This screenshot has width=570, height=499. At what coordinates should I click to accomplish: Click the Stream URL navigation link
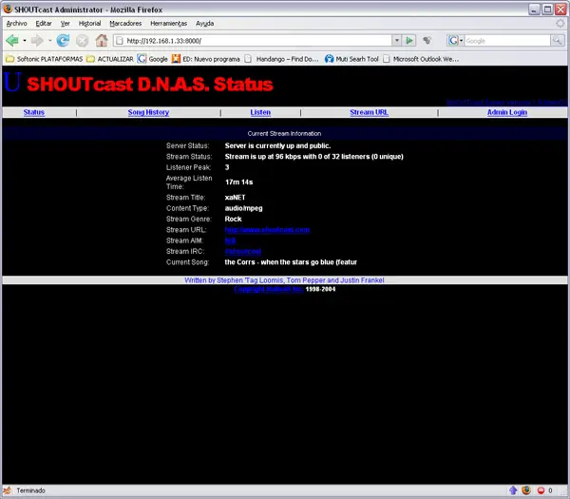369,112
